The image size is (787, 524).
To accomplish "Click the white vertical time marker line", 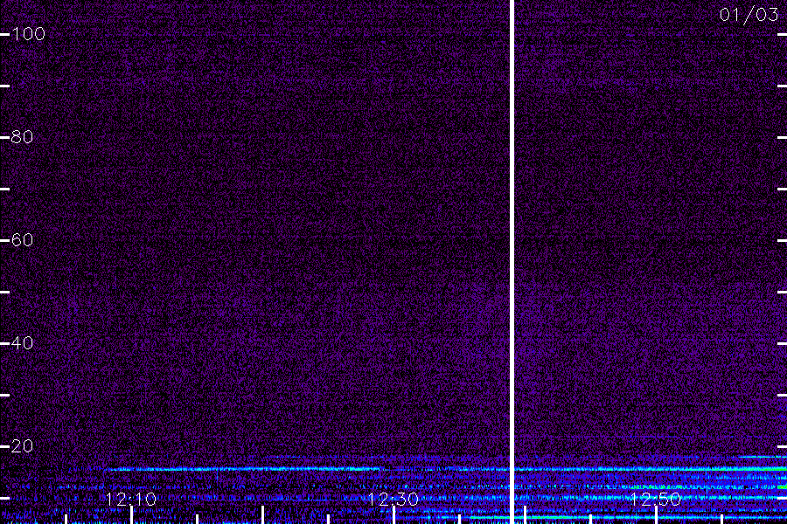I will [x=512, y=262].
